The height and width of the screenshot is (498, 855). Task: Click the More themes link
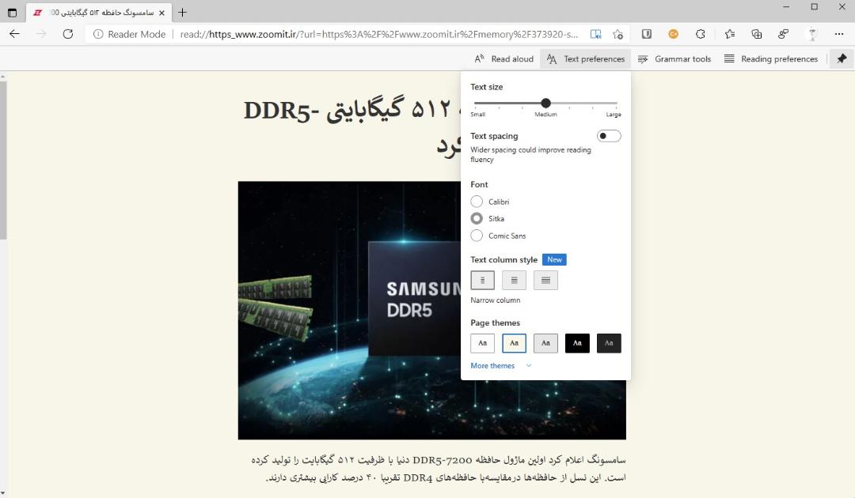pos(492,366)
